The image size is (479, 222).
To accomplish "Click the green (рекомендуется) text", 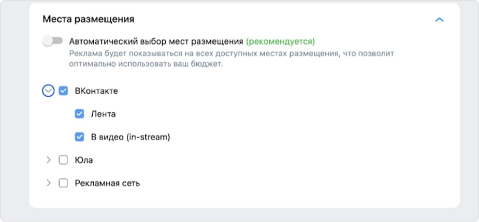I will point(280,41).
